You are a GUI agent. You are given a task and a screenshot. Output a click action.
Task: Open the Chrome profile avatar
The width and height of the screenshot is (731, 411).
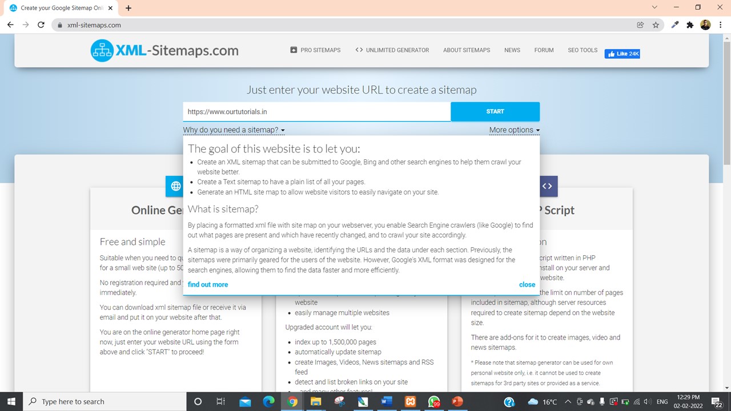(x=705, y=25)
